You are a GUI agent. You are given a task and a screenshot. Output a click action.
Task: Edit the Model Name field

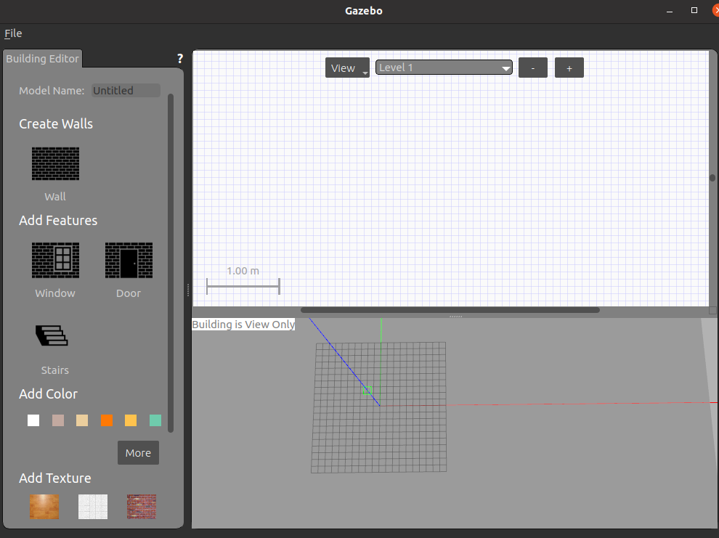tap(126, 91)
